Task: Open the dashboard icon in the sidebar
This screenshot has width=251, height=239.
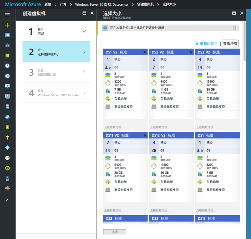Action: [7, 35]
